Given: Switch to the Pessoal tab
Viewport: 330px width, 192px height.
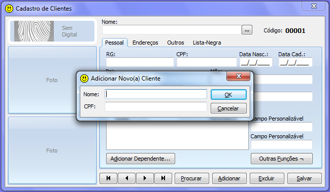Looking at the screenshot, I should click(x=115, y=43).
